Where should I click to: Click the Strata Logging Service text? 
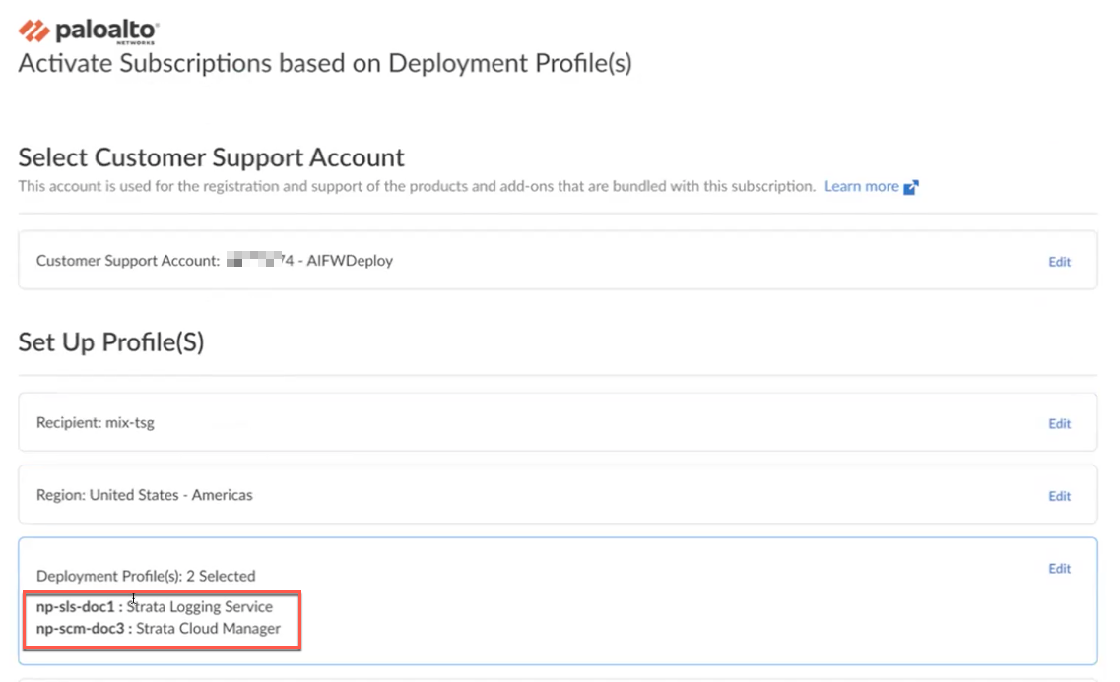coord(199,607)
